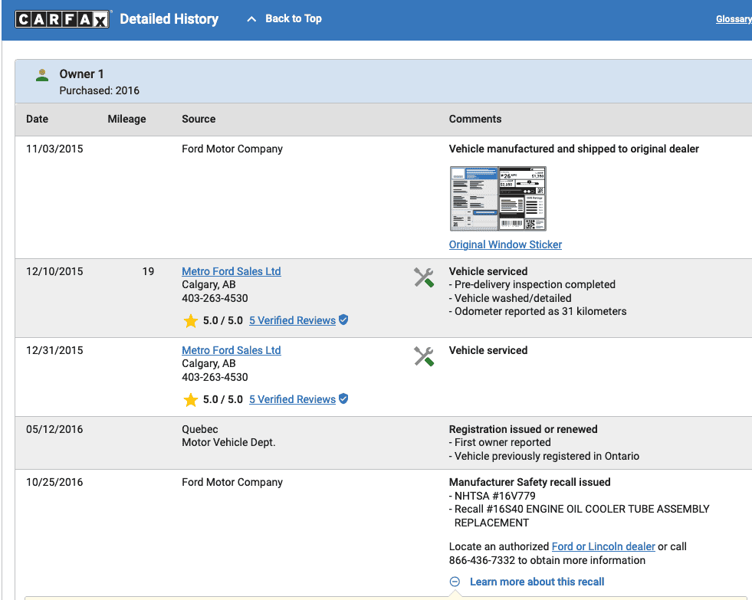The width and height of the screenshot is (752, 600).
Task: Click Vehicle manufactured and shipped comment
Action: click(573, 149)
